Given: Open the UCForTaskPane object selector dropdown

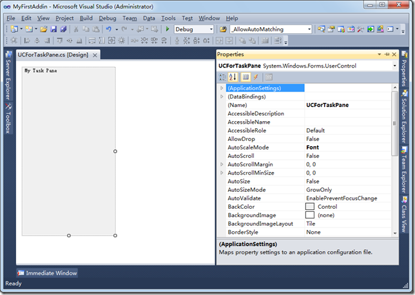Looking at the screenshot, I should coord(394,66).
